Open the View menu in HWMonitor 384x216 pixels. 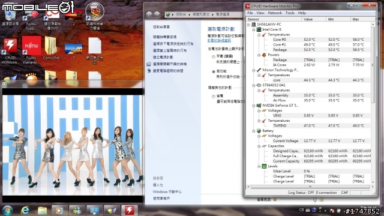coord(260,13)
